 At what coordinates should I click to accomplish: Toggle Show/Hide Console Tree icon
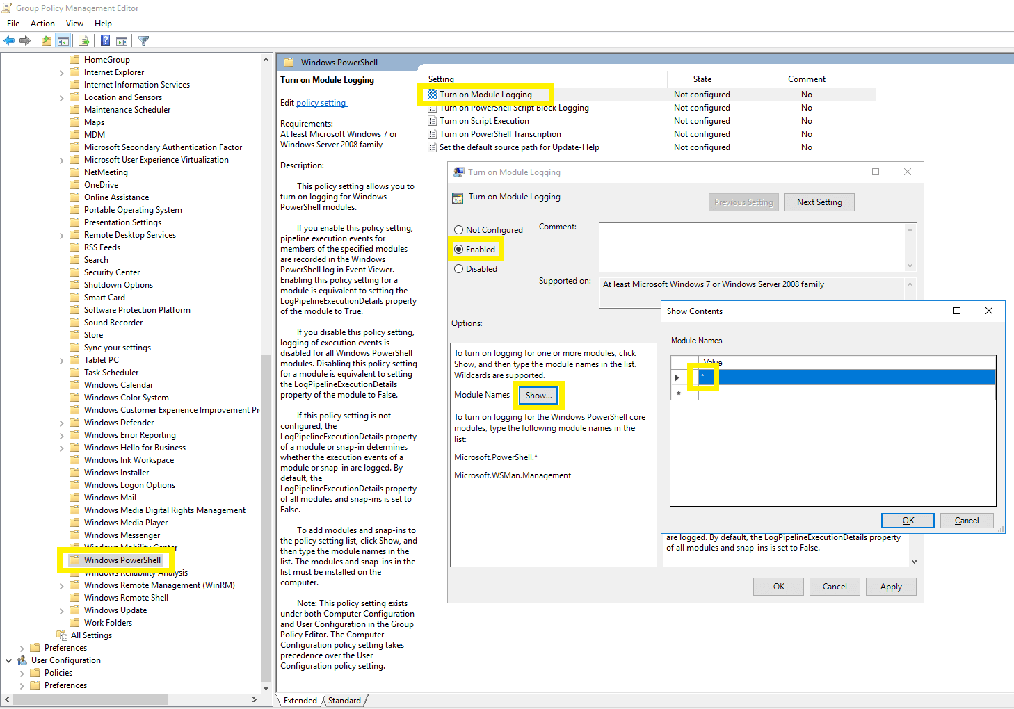(63, 41)
